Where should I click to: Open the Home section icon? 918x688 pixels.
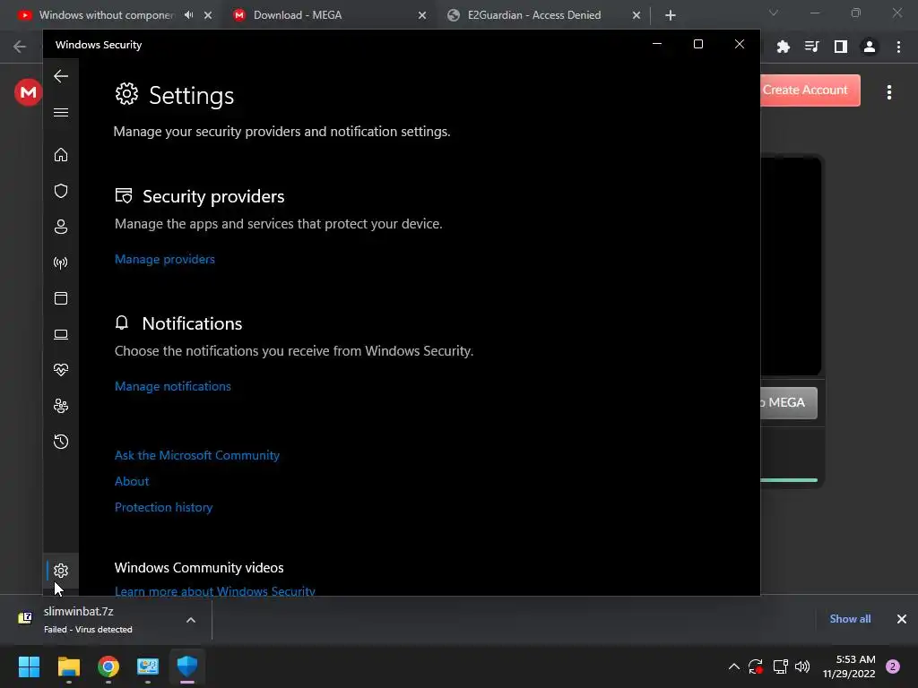pyautogui.click(x=61, y=155)
